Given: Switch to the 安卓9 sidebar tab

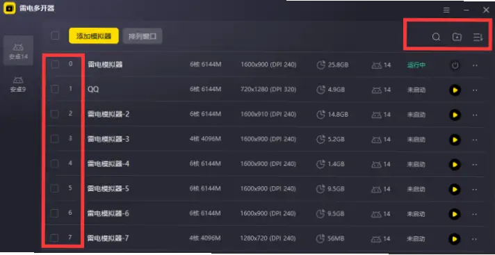Looking at the screenshot, I should tap(18, 84).
